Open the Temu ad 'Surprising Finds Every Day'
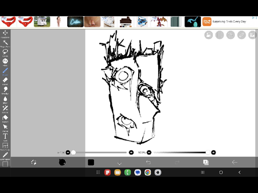258x193 pixels. (229, 21)
